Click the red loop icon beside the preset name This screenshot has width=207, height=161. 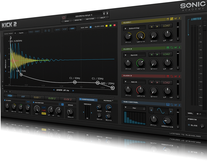coord(64,18)
